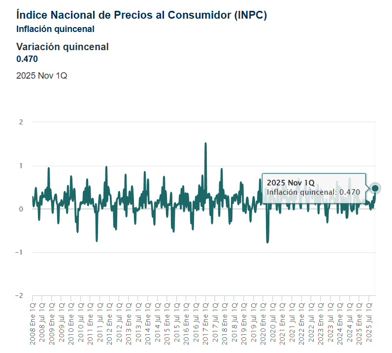Select the 2008 Ene 1Q axis label
This screenshot has height=353, width=392.
tap(33, 324)
